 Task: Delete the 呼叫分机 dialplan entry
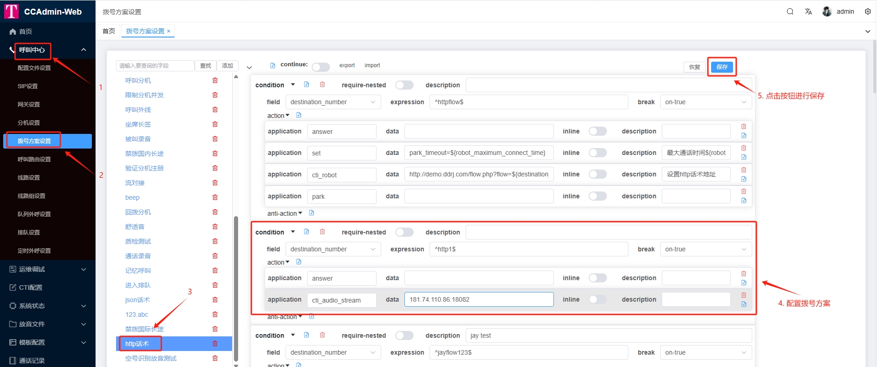pyautogui.click(x=215, y=80)
